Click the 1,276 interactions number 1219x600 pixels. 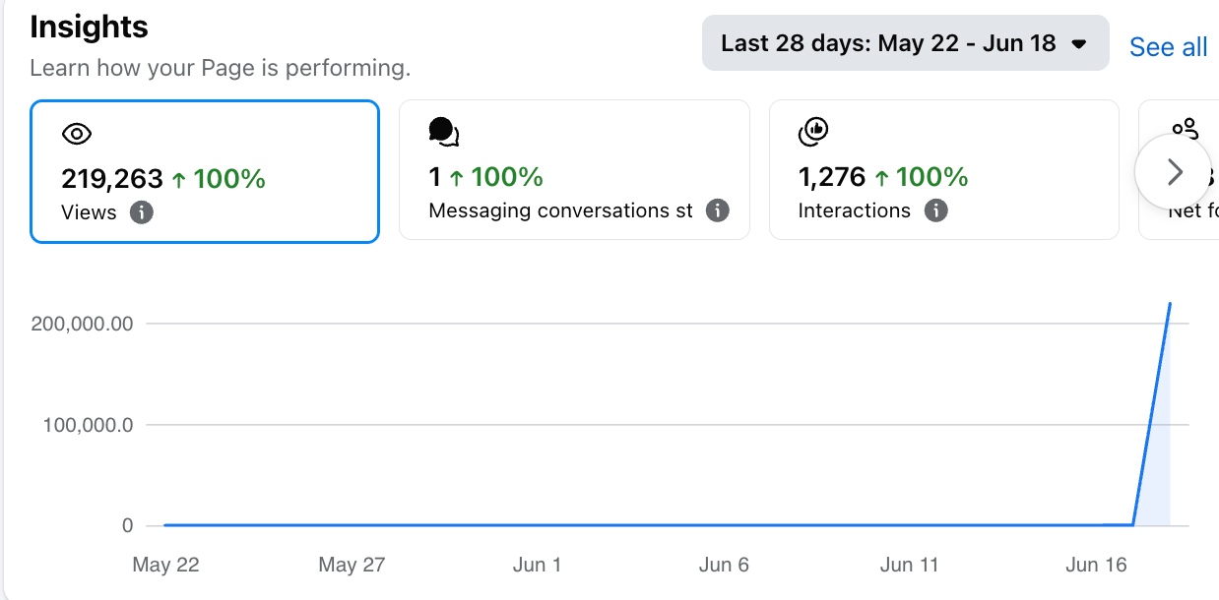pyautogui.click(x=832, y=177)
